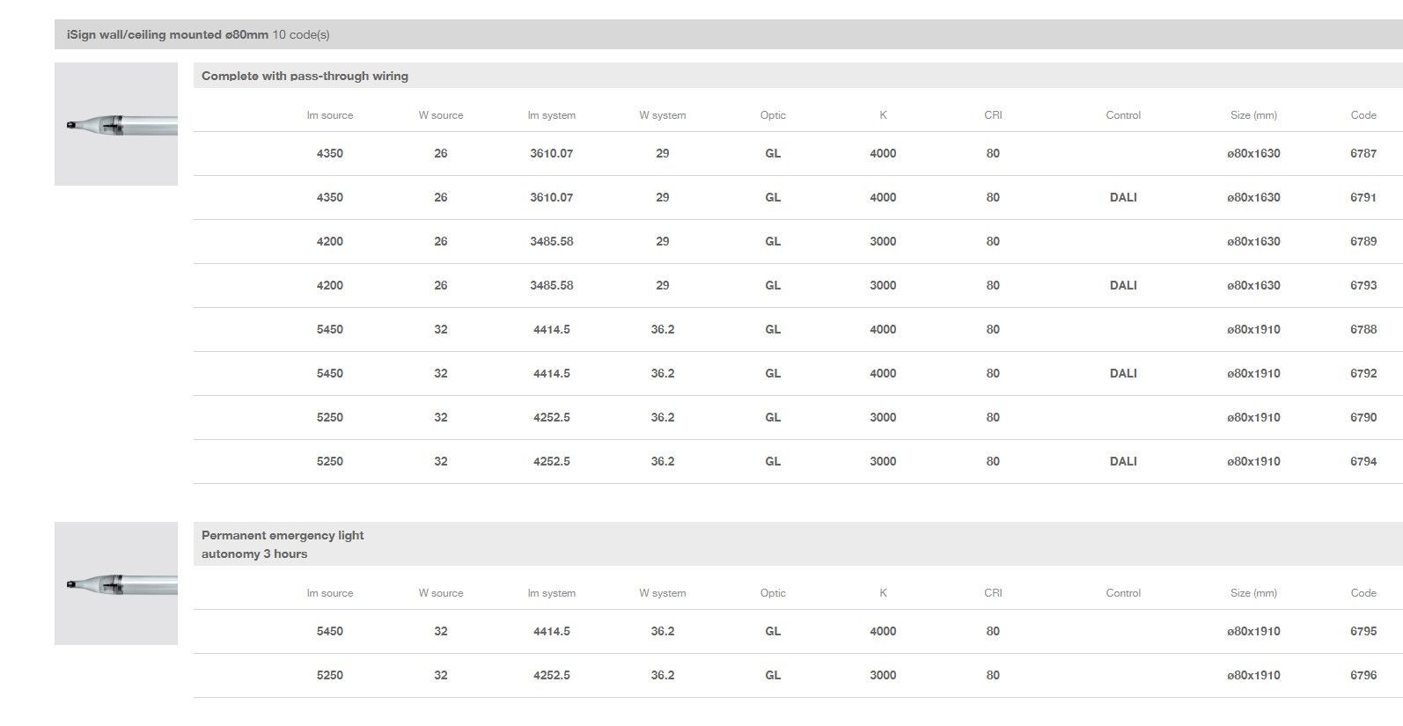This screenshot has width=1403, height=726.
Task: Select emergency light code 6796
Action: click(1363, 675)
